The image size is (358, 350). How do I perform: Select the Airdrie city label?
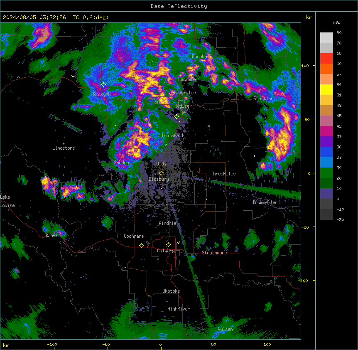(168, 223)
